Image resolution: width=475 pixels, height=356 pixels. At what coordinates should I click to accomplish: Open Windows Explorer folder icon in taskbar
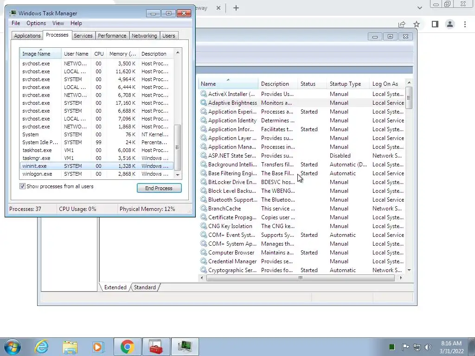[x=70, y=347]
